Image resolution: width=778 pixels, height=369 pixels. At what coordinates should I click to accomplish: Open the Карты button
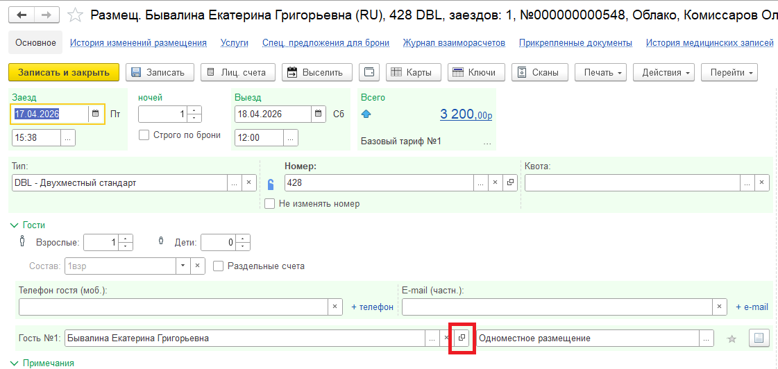[x=414, y=72]
